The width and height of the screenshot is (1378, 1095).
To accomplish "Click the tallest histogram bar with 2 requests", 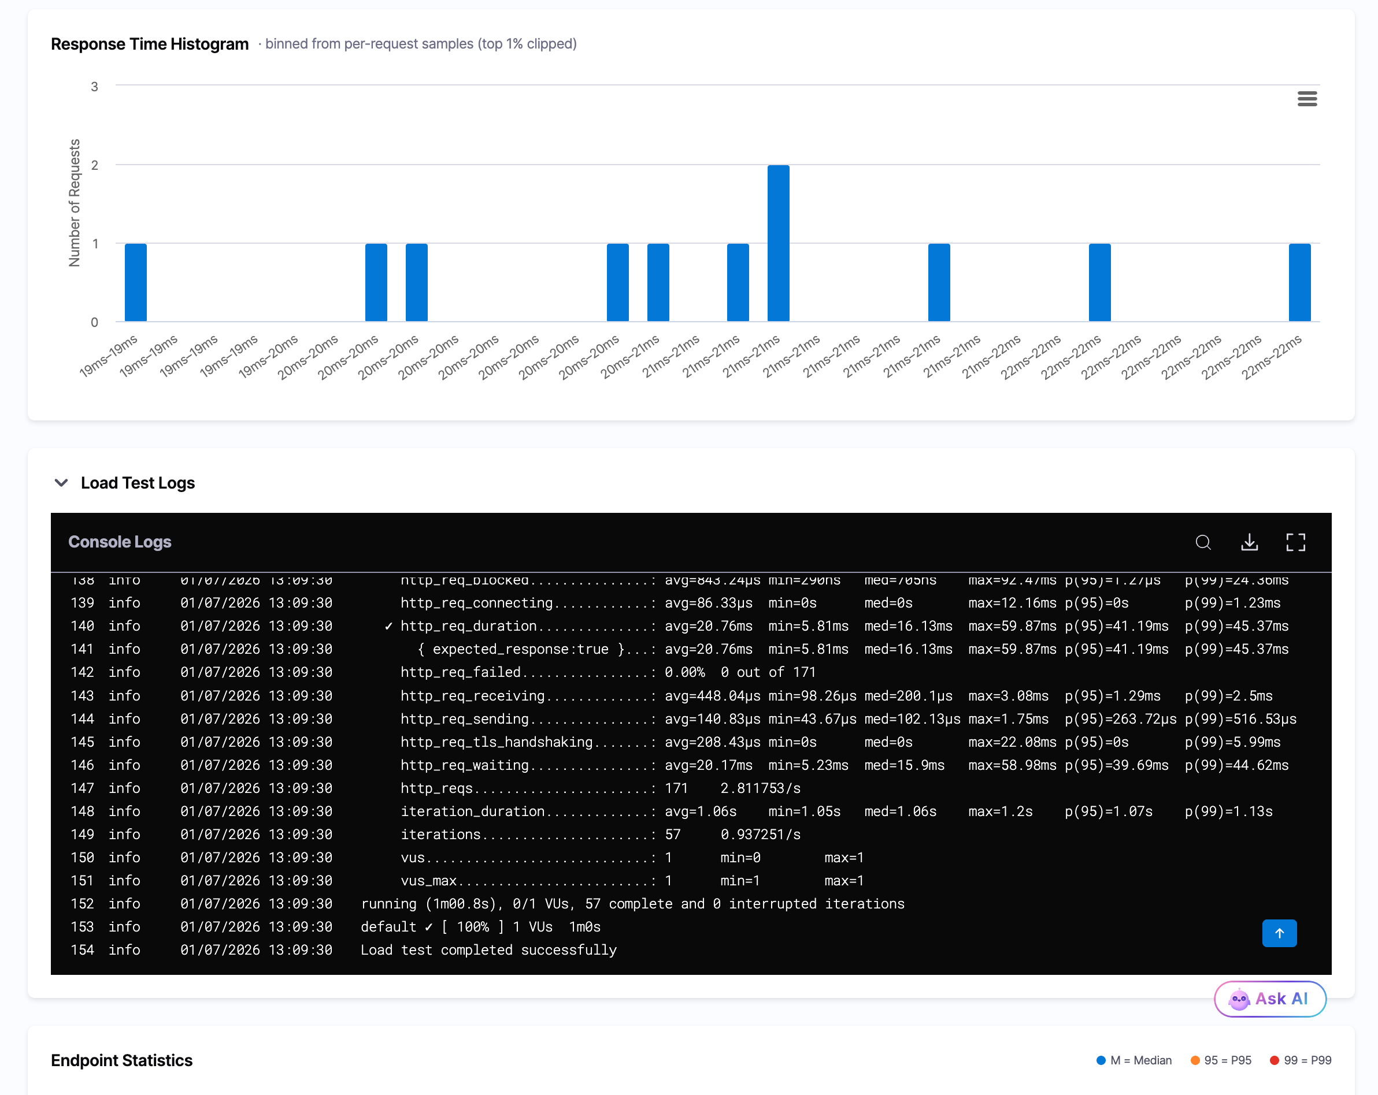I will click(x=778, y=243).
